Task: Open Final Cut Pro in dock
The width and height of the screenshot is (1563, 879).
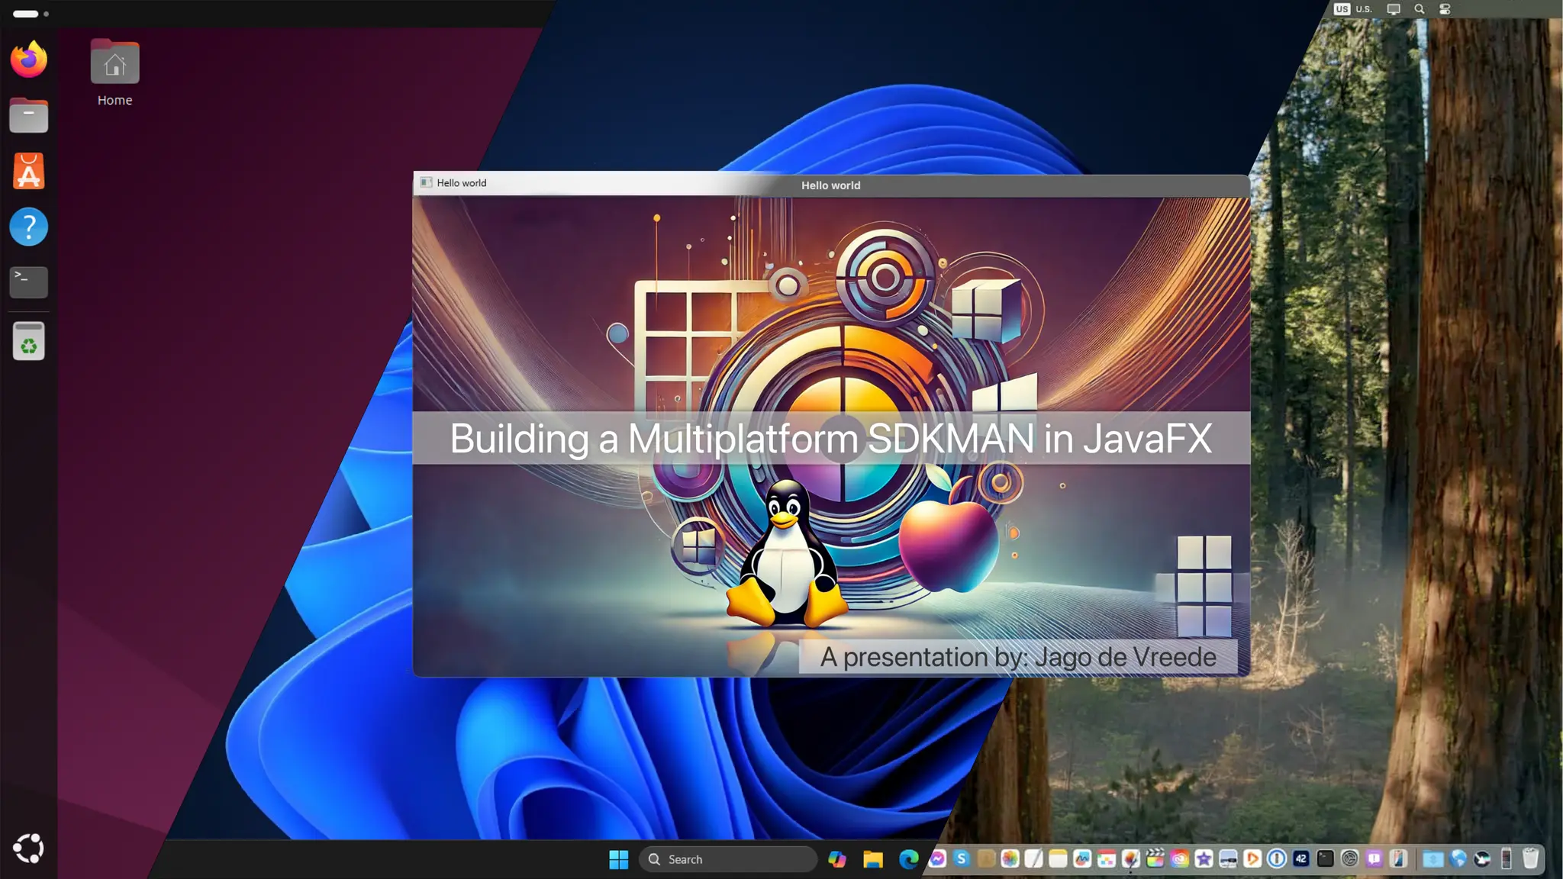Action: [1155, 858]
